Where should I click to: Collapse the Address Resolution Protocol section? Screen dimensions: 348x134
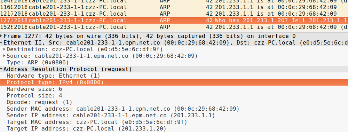[x=1, y=69]
